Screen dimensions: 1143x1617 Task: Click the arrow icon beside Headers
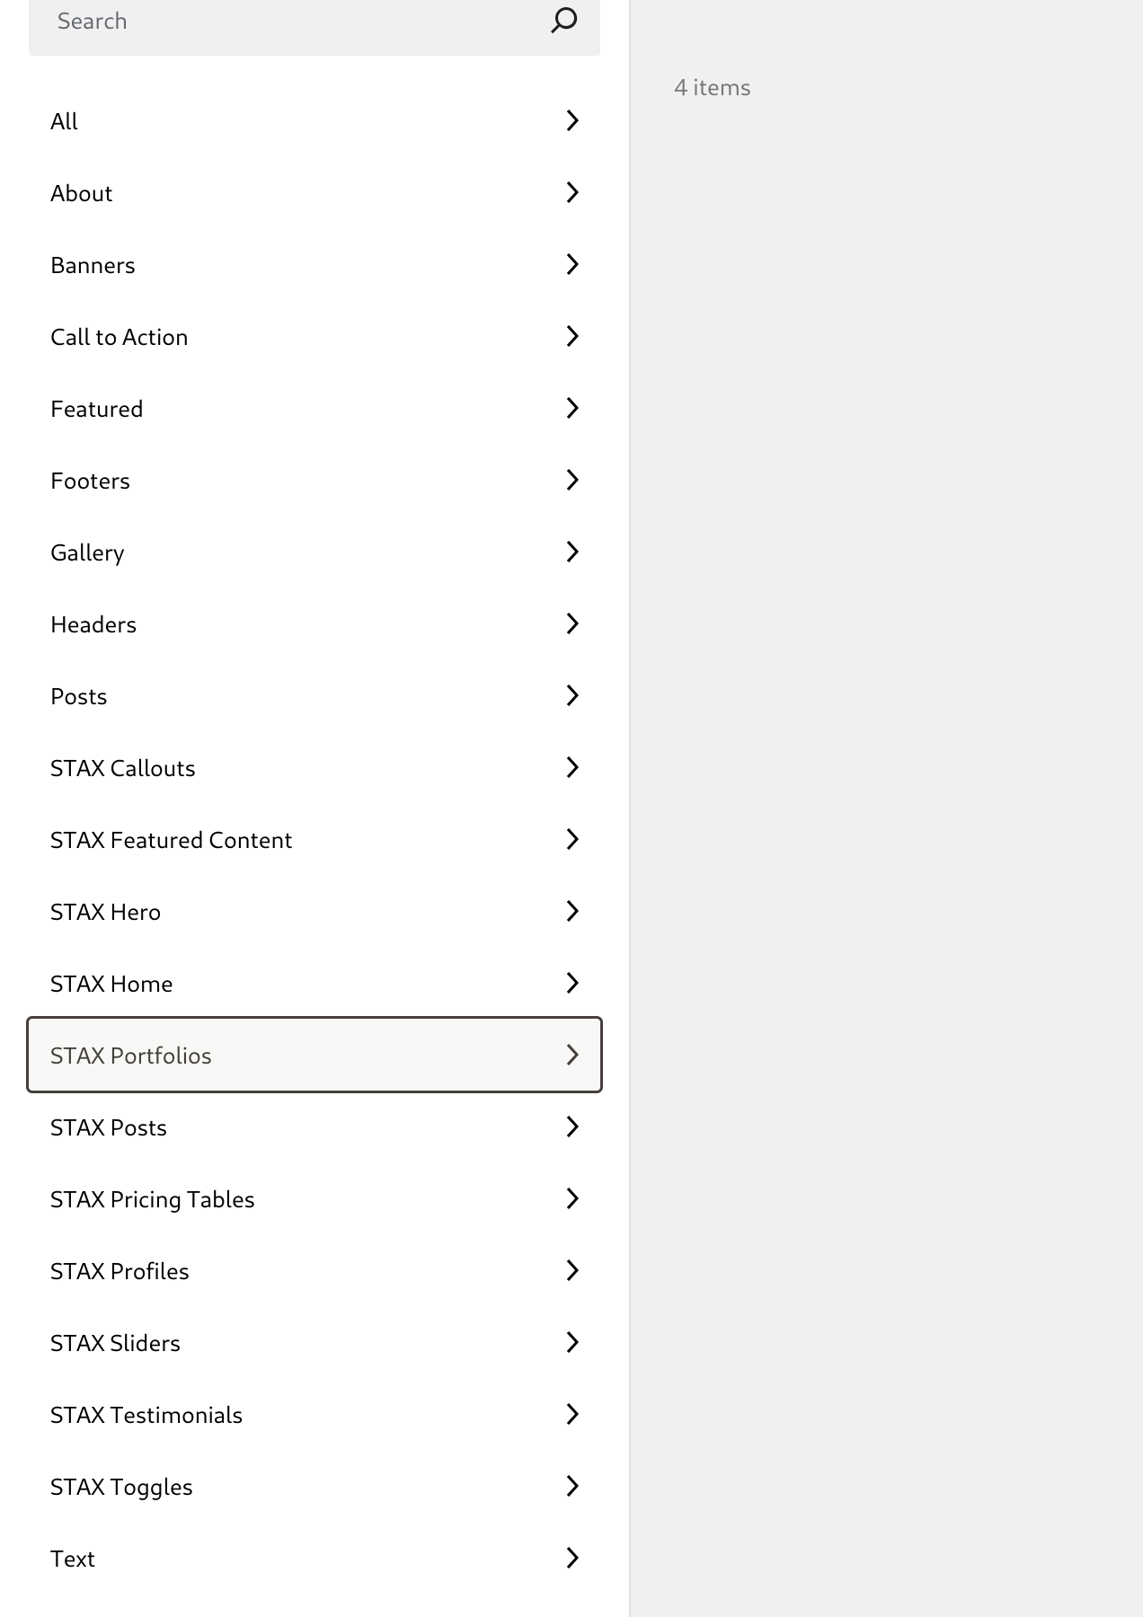pyautogui.click(x=572, y=623)
